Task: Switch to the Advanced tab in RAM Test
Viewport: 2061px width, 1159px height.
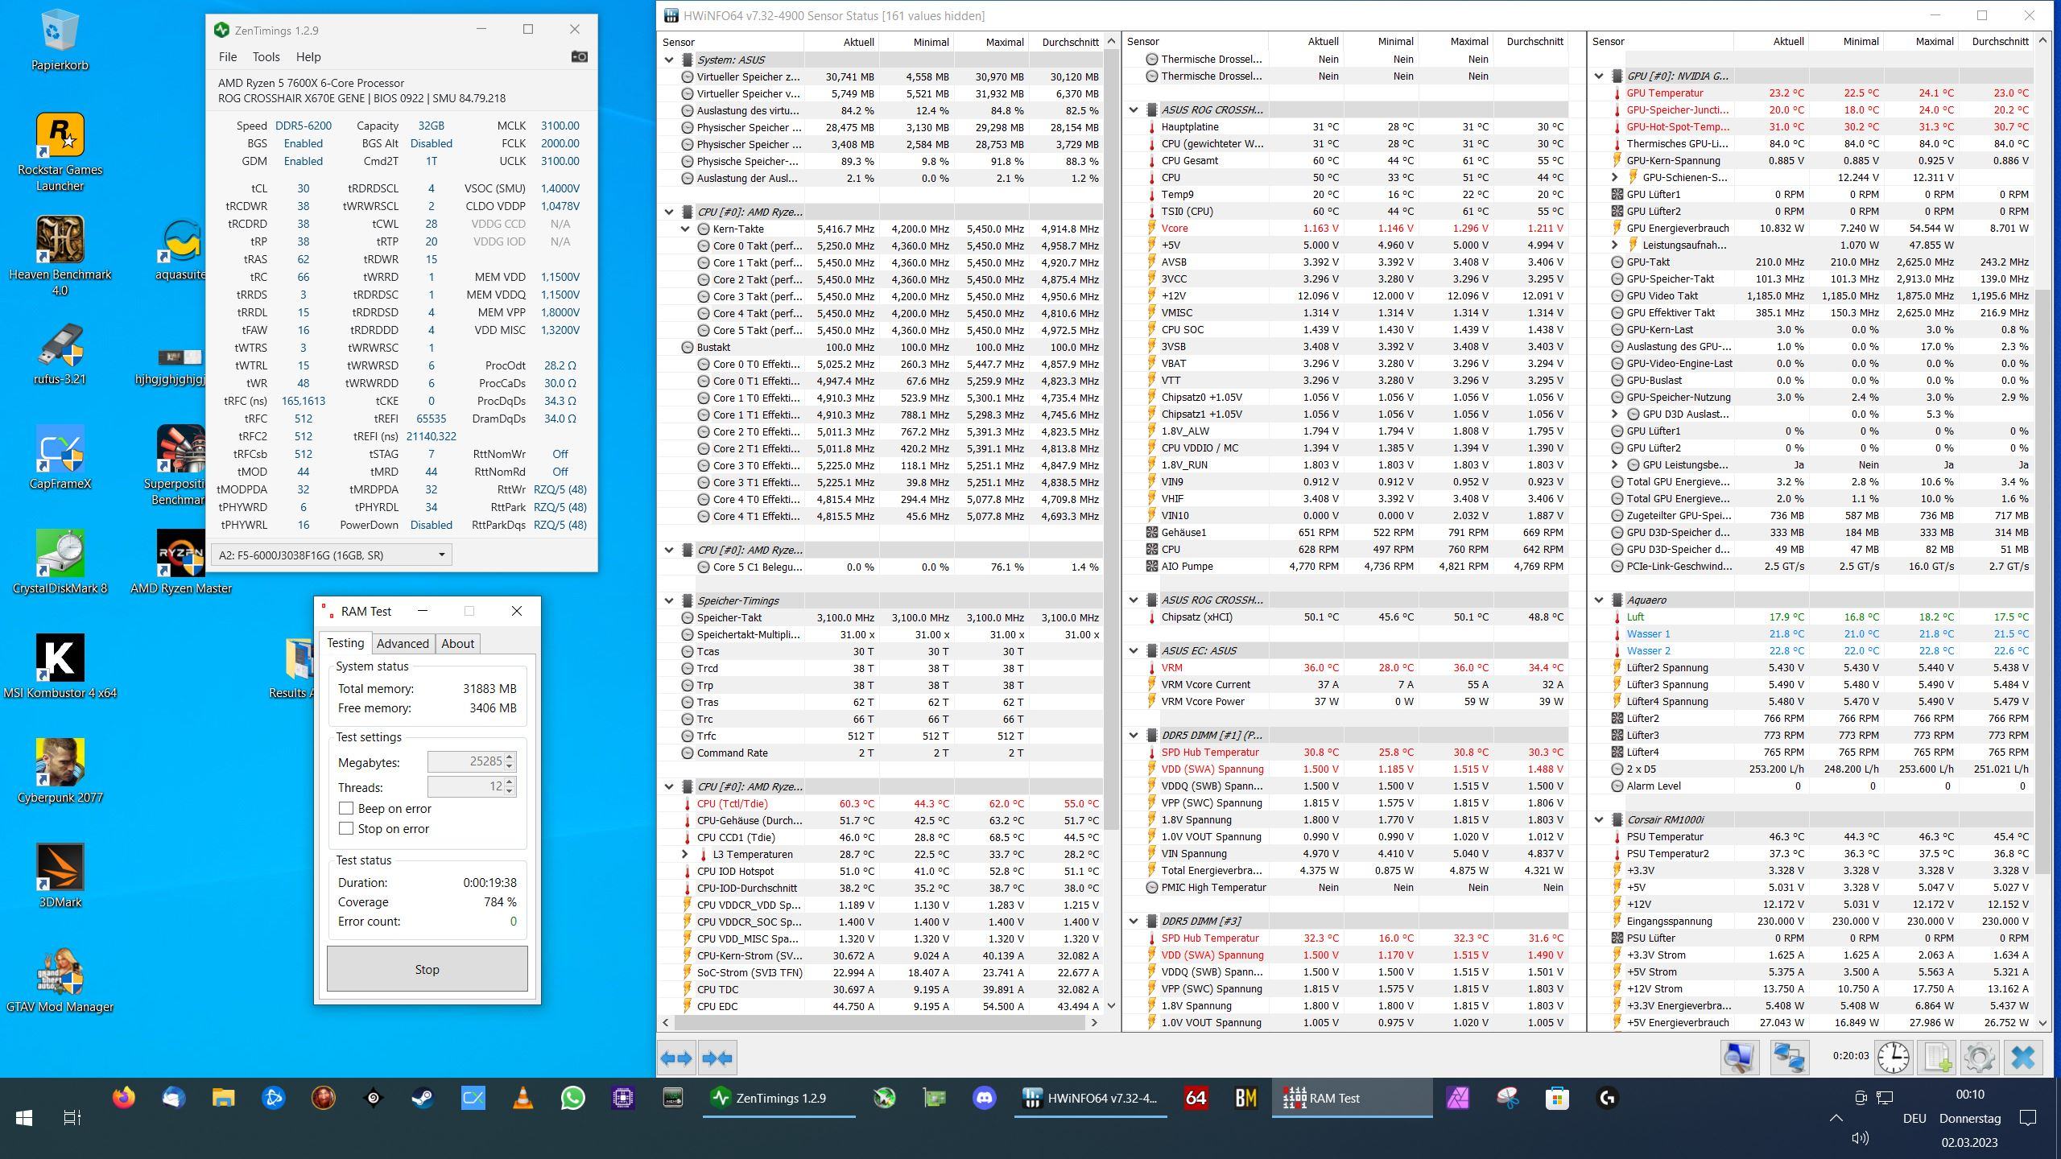Action: coord(403,643)
